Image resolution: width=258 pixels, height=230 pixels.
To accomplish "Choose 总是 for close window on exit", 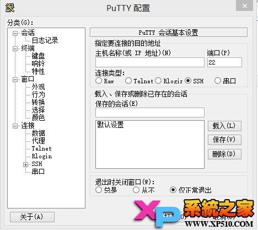I will 99,190.
